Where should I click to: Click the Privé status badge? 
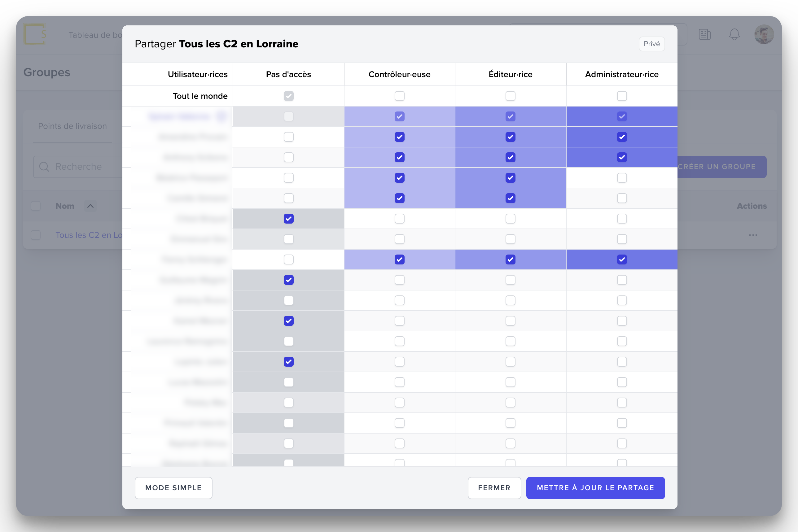[x=651, y=44]
